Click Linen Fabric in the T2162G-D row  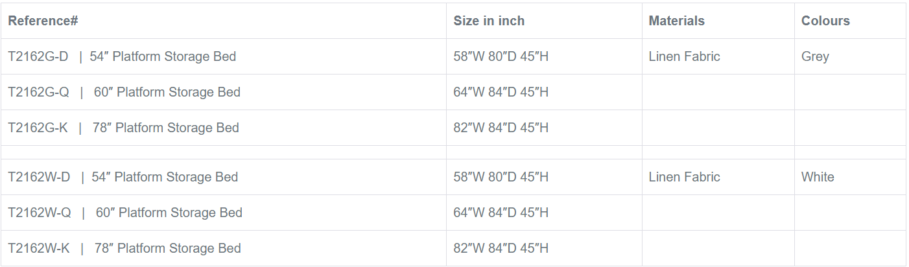click(x=684, y=56)
